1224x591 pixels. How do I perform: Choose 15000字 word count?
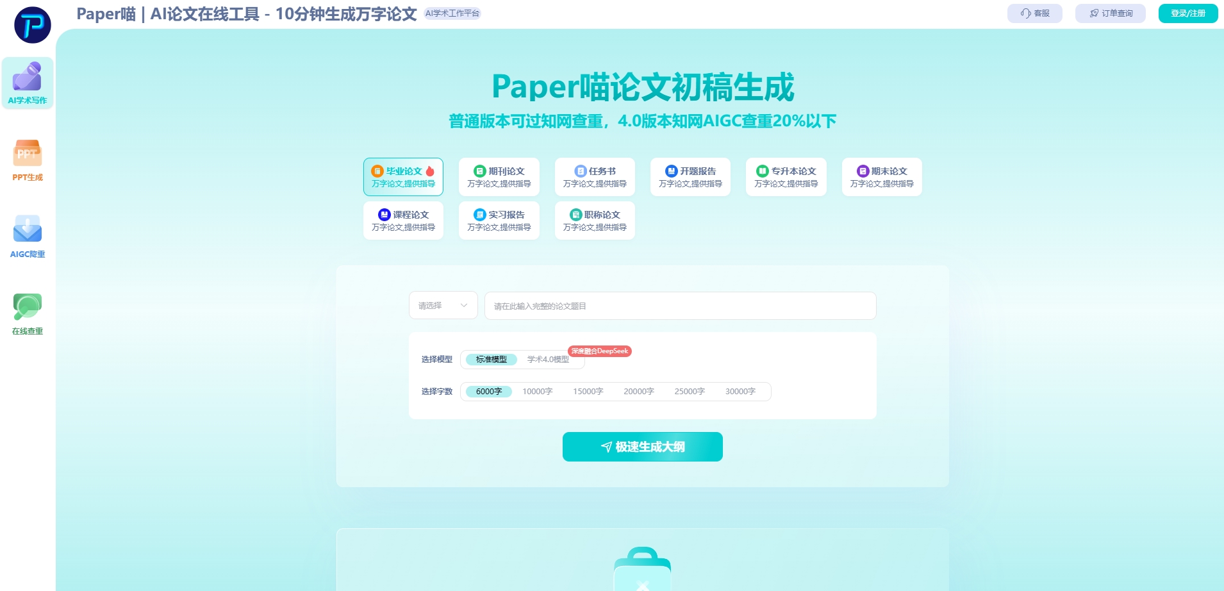click(x=588, y=392)
